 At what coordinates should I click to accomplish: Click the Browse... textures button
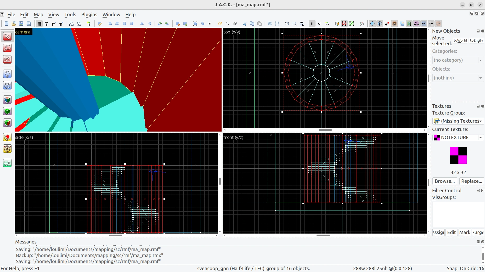445,181
